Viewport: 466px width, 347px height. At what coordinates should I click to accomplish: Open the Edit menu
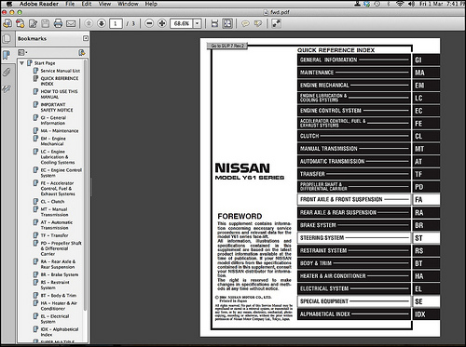(x=87, y=4)
